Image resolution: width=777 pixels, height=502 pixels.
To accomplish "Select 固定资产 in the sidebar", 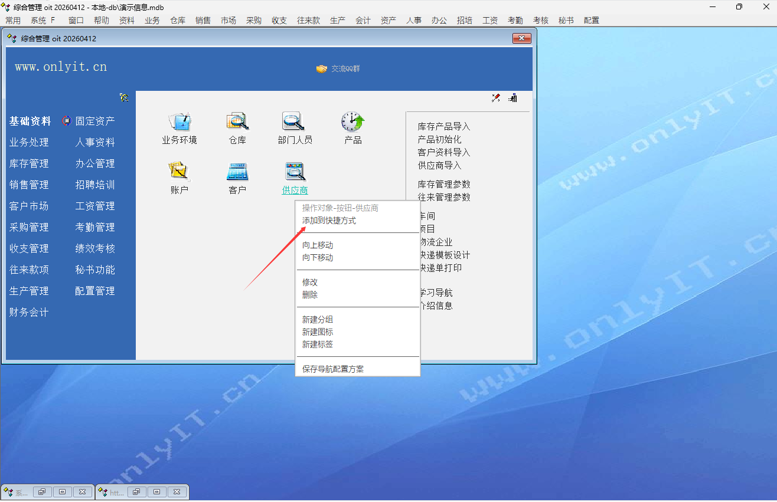I will pyautogui.click(x=95, y=121).
